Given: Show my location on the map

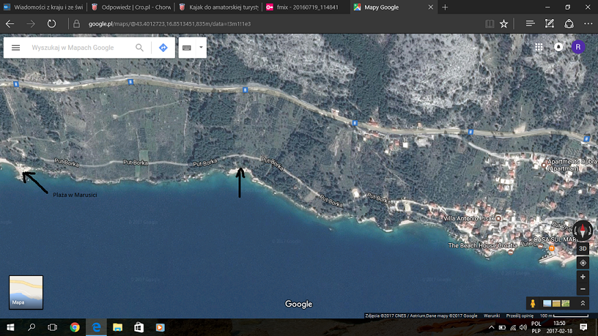Looking at the screenshot, I should 582,263.
